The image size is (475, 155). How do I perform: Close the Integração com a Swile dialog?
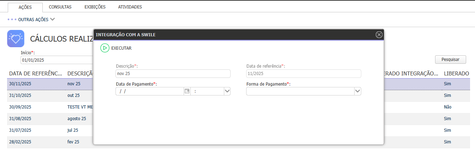click(379, 35)
